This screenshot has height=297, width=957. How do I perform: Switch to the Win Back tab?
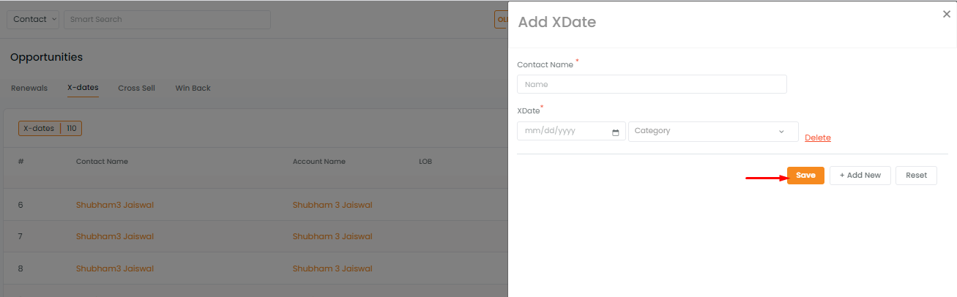(193, 89)
